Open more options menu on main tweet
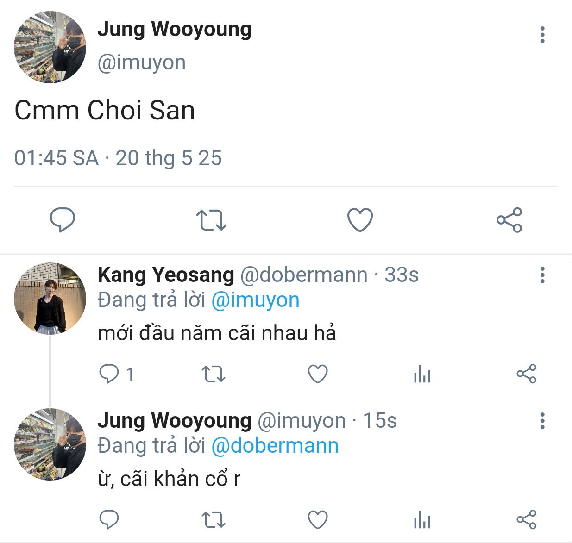 coord(542,35)
